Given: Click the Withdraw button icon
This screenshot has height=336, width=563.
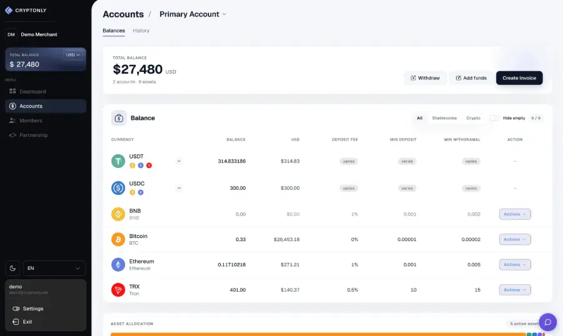Looking at the screenshot, I should pyautogui.click(x=413, y=78).
